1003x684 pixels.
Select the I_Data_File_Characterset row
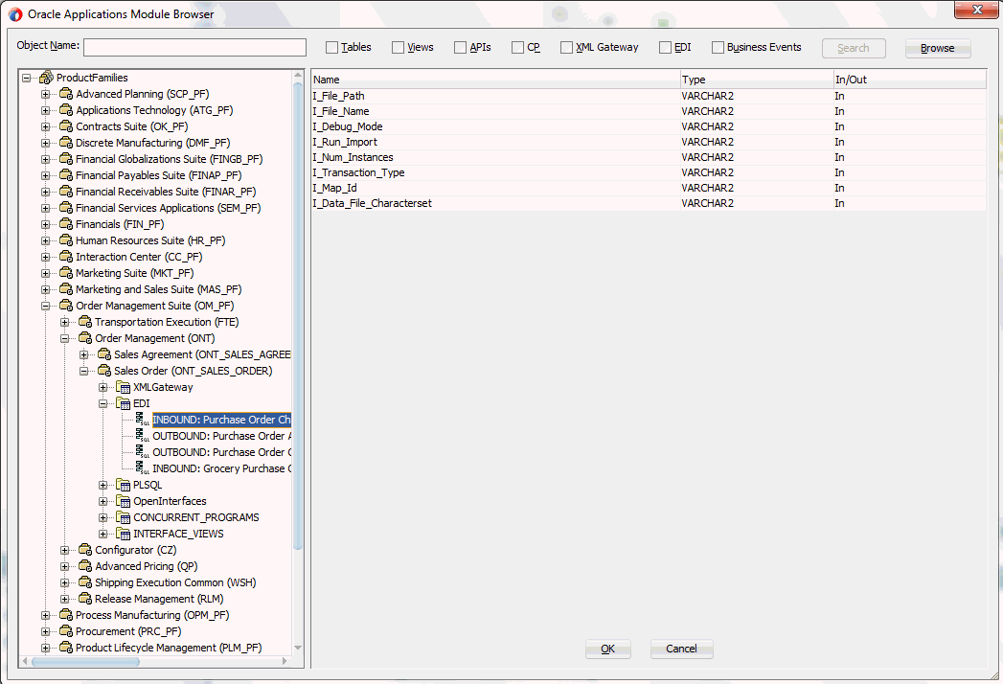coord(649,203)
